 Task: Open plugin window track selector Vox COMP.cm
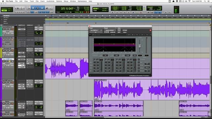pyautogui.click(x=95, y=30)
